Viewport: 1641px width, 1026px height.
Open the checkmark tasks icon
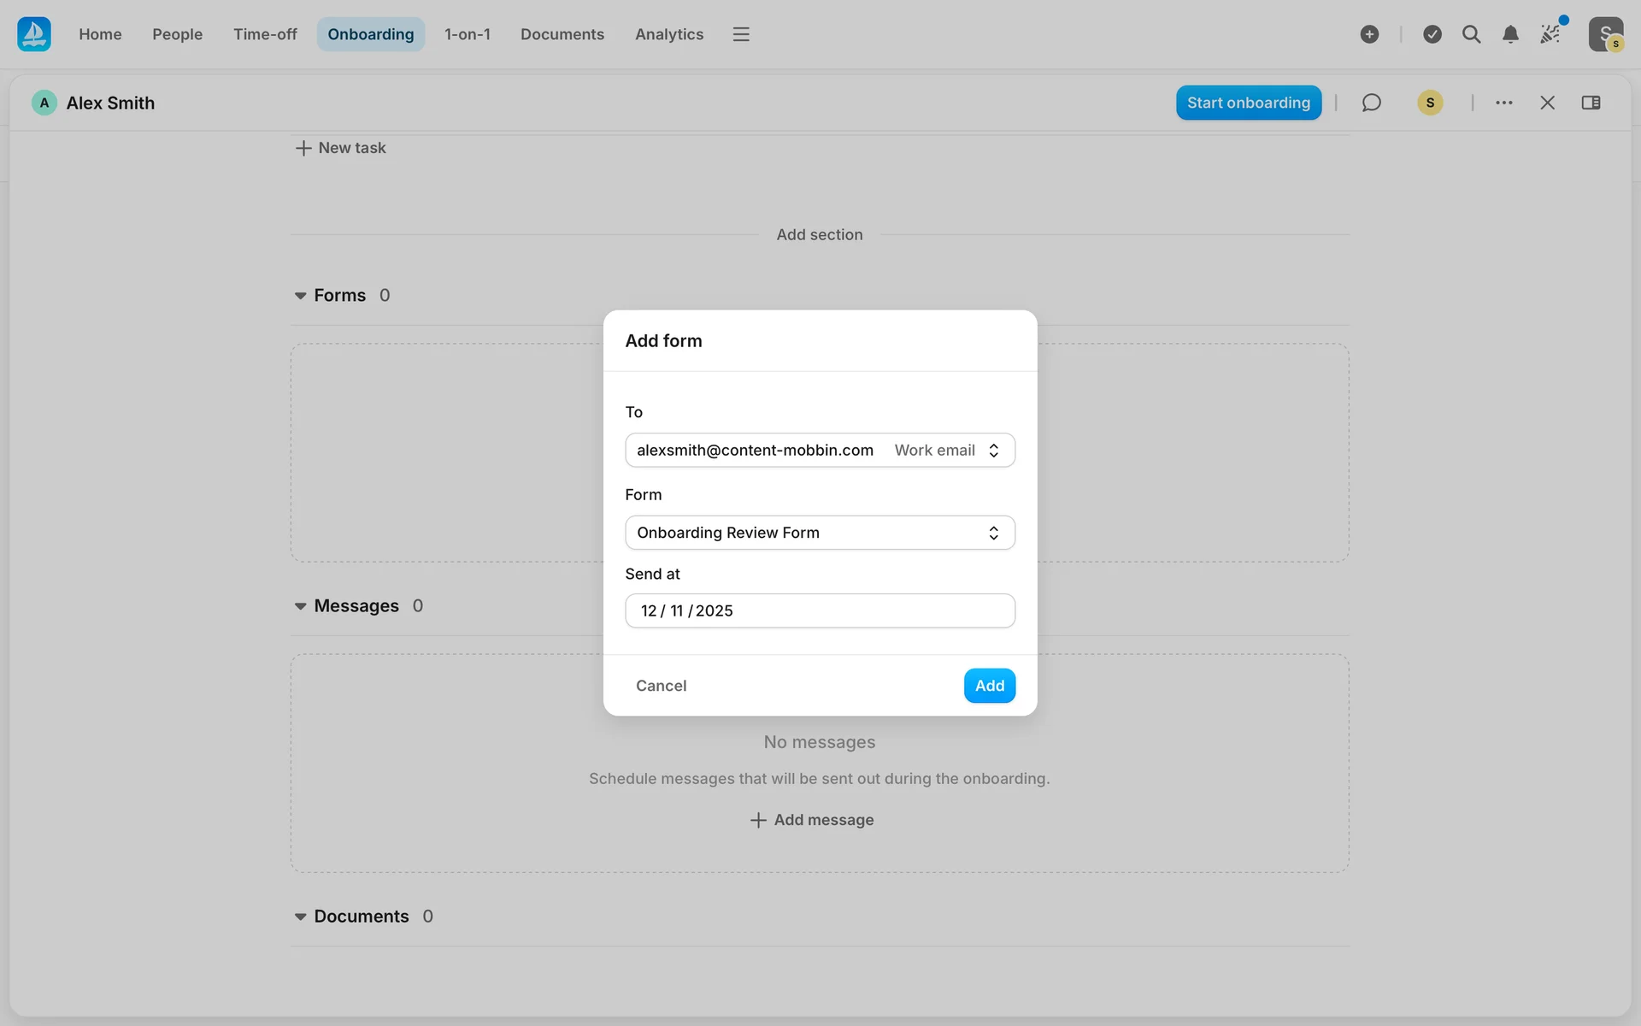[x=1432, y=34]
